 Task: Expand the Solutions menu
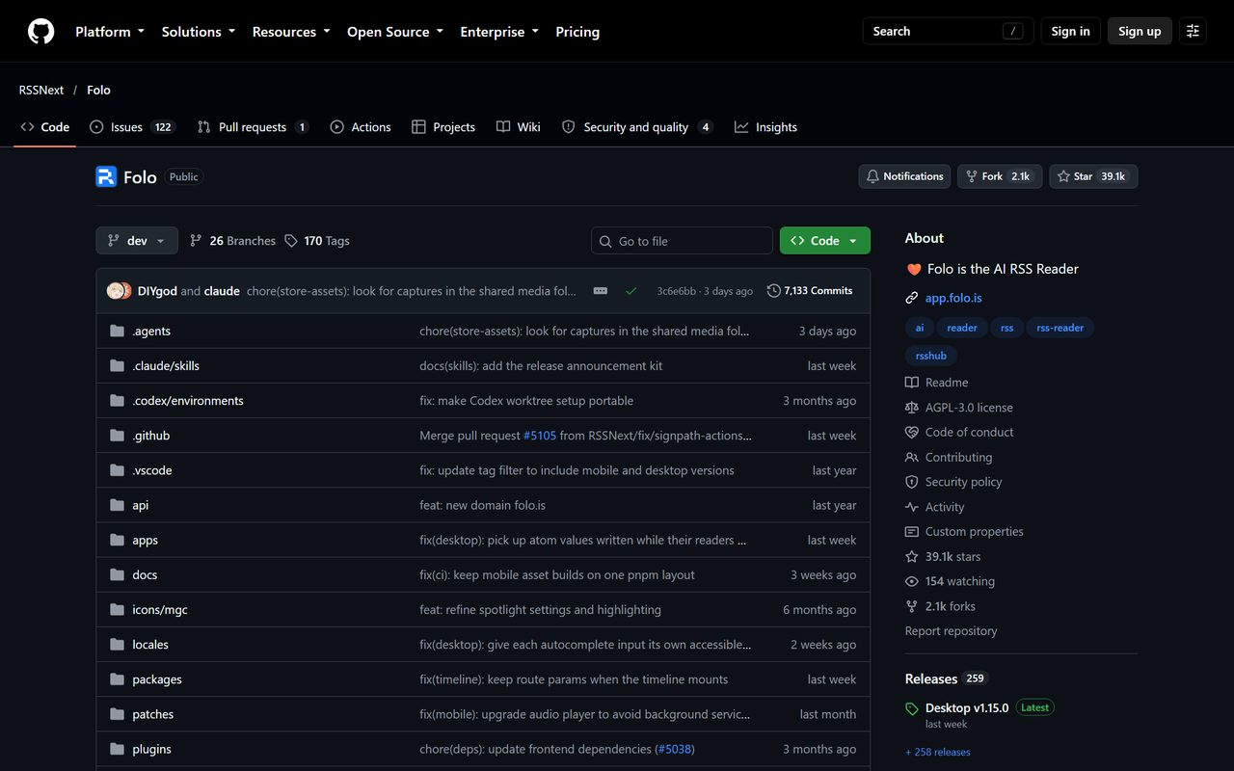click(x=199, y=32)
